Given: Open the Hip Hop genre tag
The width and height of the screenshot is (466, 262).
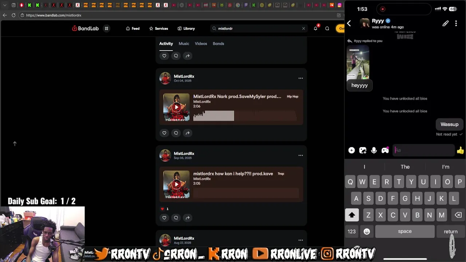Looking at the screenshot, I should click(x=292, y=96).
